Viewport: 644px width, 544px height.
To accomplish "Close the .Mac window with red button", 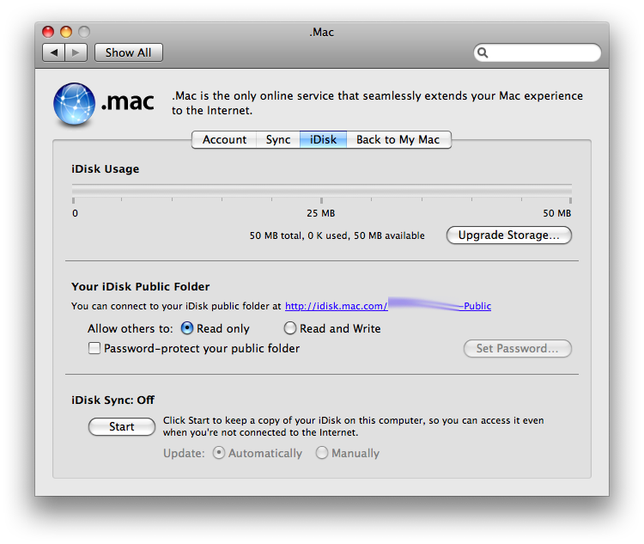I will click(x=48, y=32).
